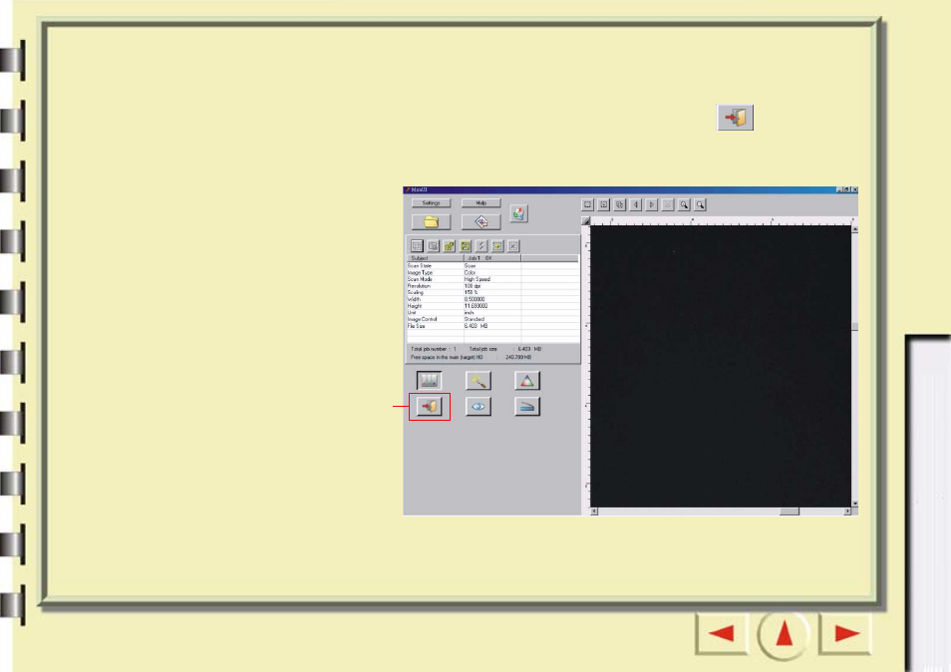Click the dotted grid icon in job toolbar
The height and width of the screenshot is (672, 951).
(x=417, y=245)
